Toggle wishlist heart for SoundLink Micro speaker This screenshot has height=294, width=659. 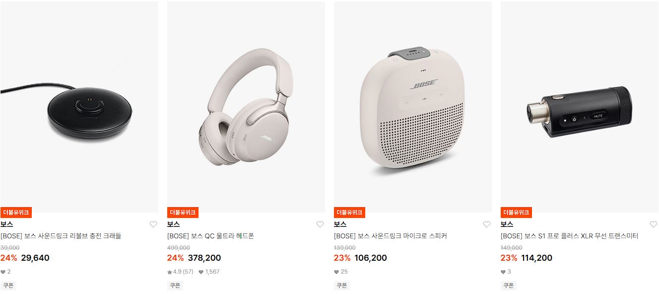(x=487, y=224)
